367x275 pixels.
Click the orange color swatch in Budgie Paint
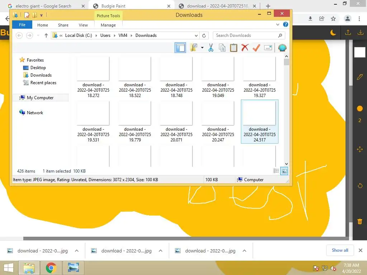(360, 108)
